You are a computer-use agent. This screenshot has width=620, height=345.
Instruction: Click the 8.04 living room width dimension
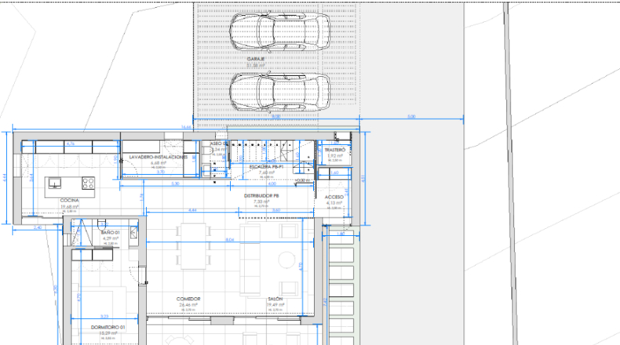tap(229, 240)
